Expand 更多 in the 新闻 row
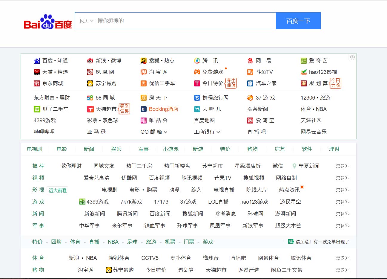Viewport: 387px width, 279px height. click(343, 214)
